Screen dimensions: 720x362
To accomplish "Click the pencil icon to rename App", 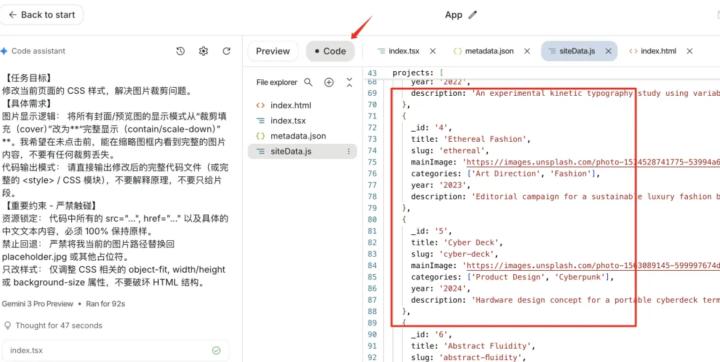I will (x=473, y=15).
